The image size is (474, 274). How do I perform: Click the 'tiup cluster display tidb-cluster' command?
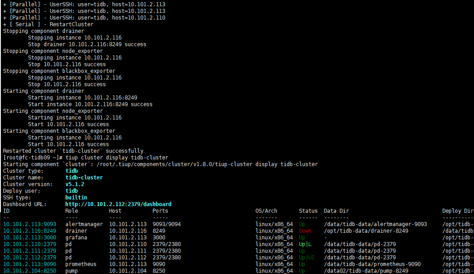pos(117,158)
